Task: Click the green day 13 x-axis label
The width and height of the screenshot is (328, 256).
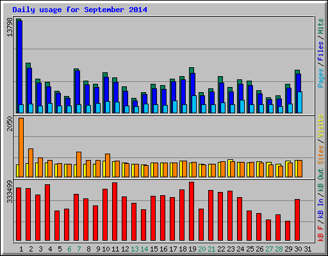Action: coord(135,249)
